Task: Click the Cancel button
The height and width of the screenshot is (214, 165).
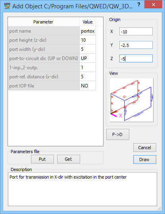Action: point(145,148)
